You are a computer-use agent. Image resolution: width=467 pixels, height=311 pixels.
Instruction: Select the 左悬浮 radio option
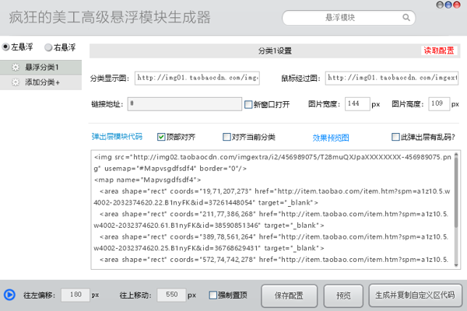[x=6, y=47]
